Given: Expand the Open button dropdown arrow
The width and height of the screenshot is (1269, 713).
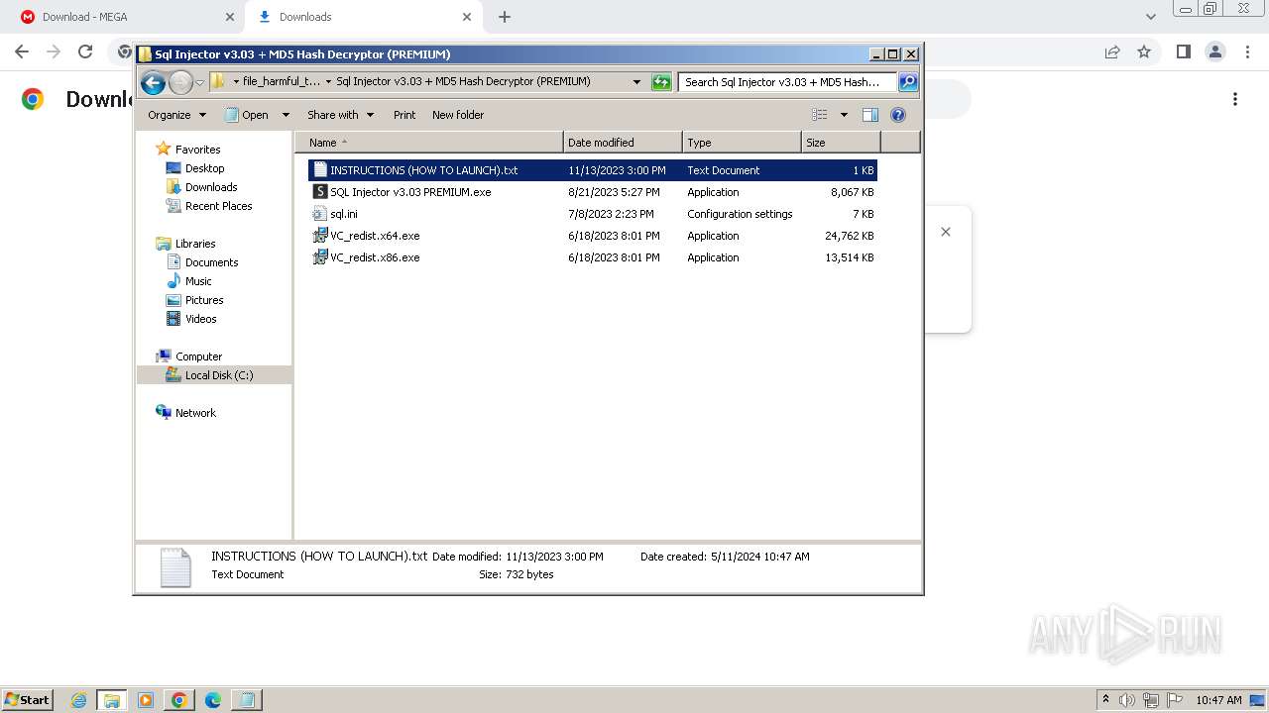Looking at the screenshot, I should (x=286, y=115).
